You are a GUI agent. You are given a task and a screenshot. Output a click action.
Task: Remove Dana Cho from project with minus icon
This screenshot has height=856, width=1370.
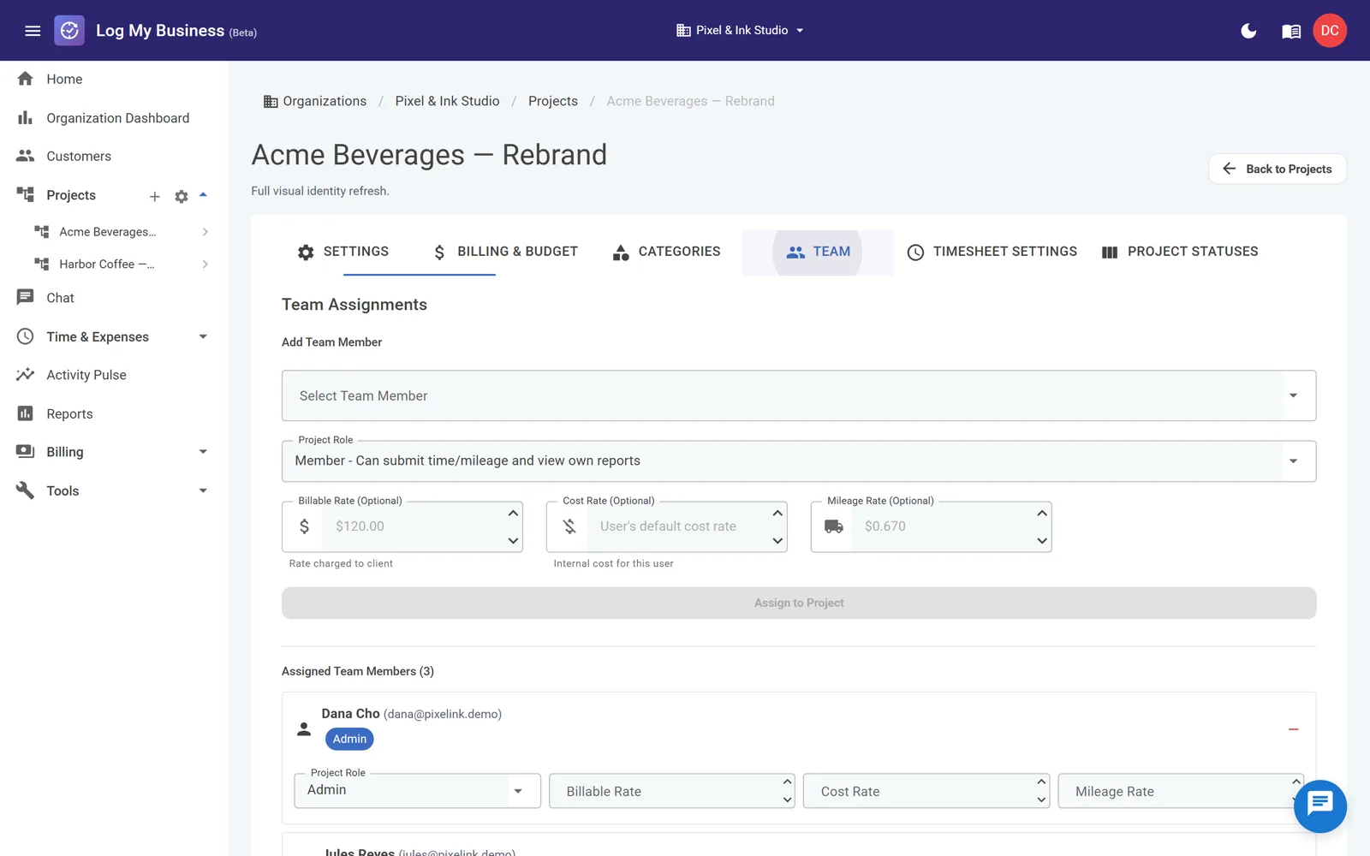click(x=1293, y=729)
